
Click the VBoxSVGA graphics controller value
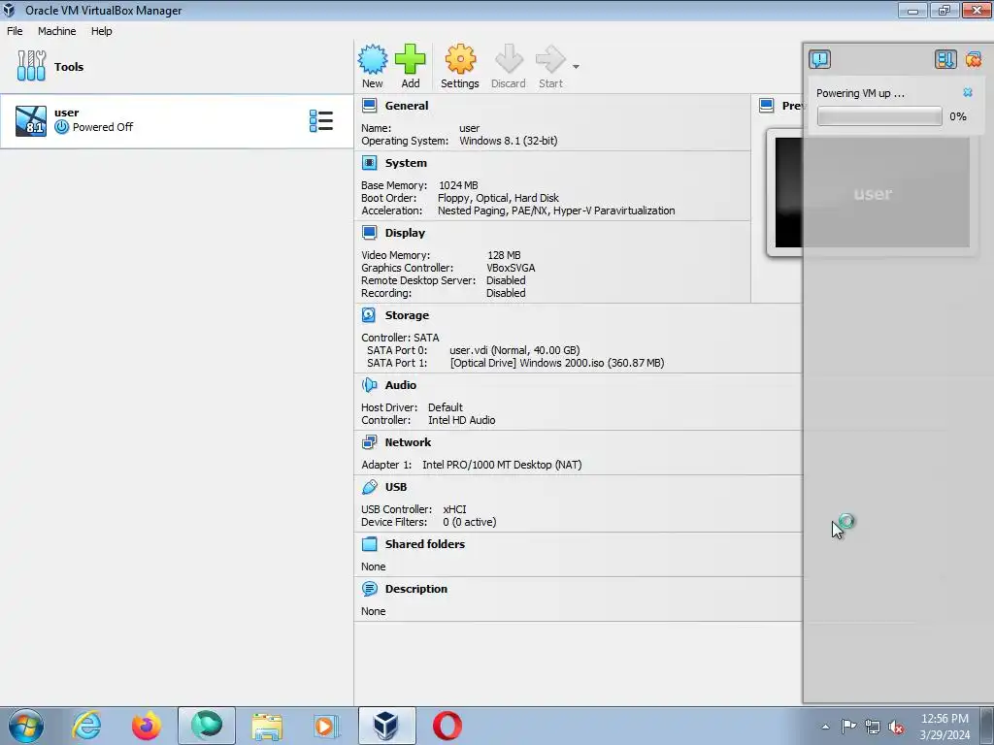click(x=511, y=268)
